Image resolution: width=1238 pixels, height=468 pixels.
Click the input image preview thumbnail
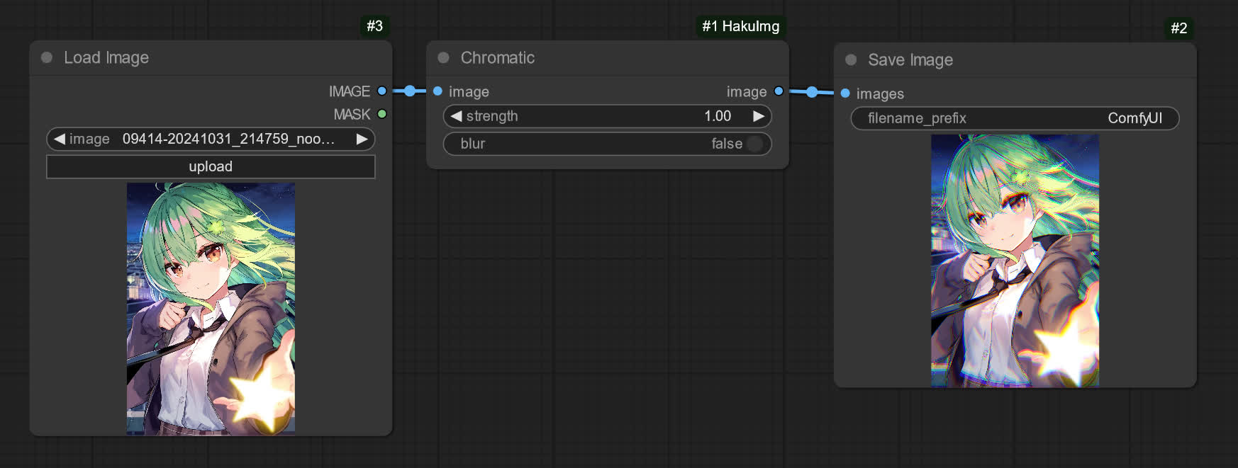click(211, 309)
